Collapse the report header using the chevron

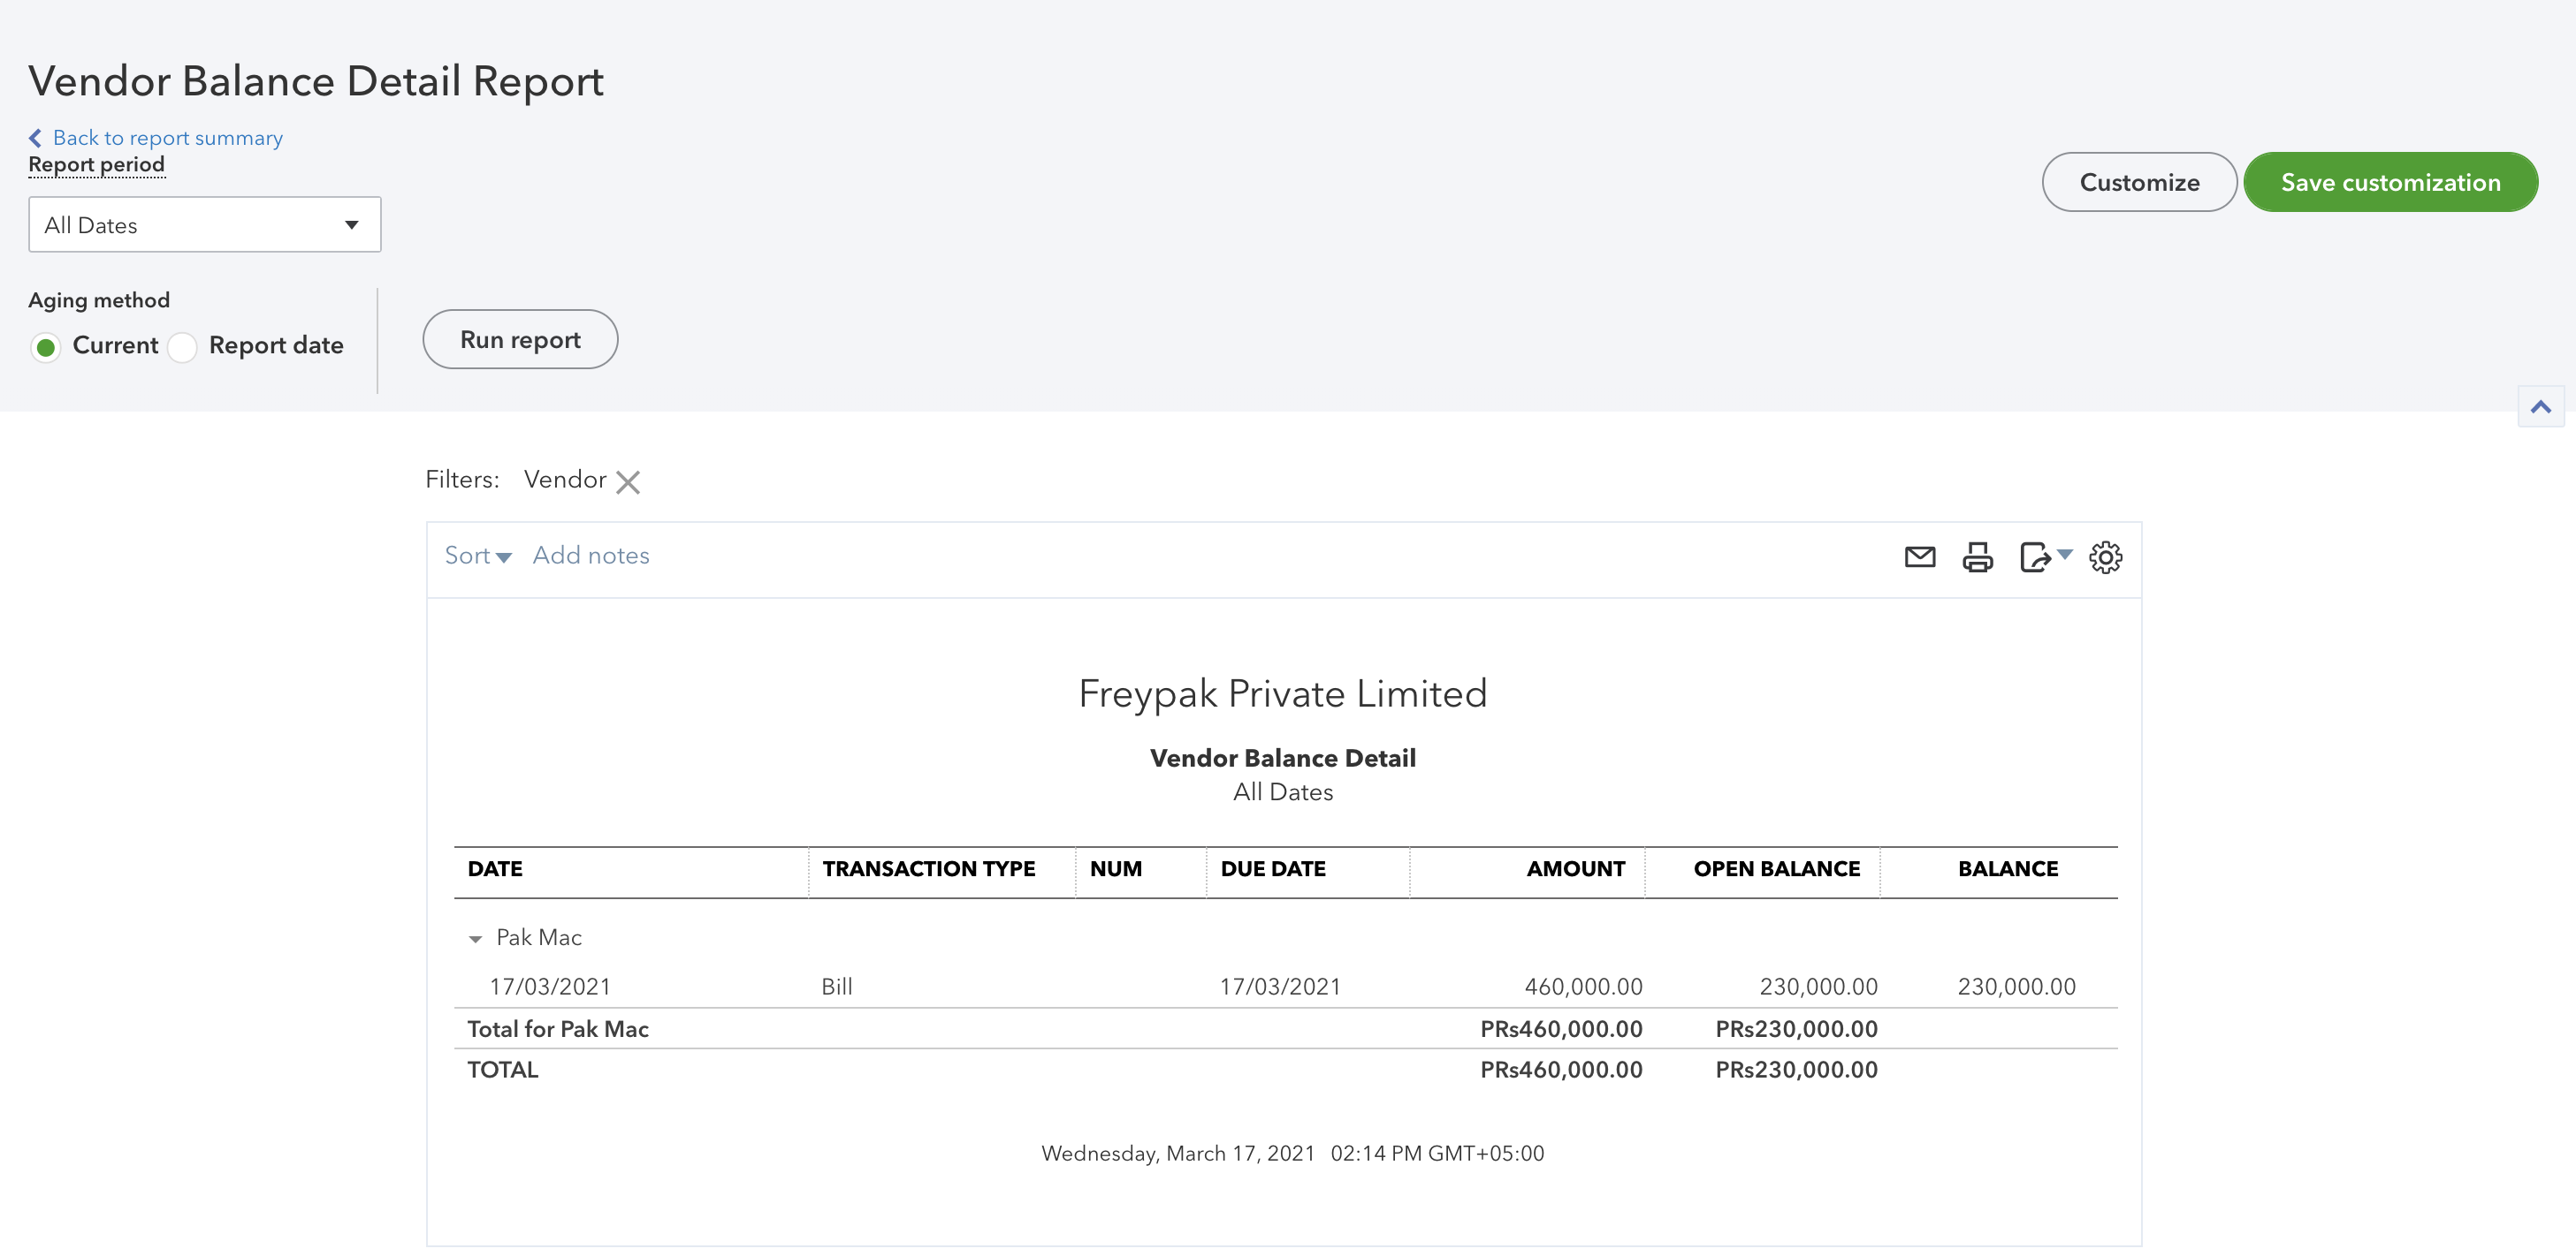tap(2541, 406)
